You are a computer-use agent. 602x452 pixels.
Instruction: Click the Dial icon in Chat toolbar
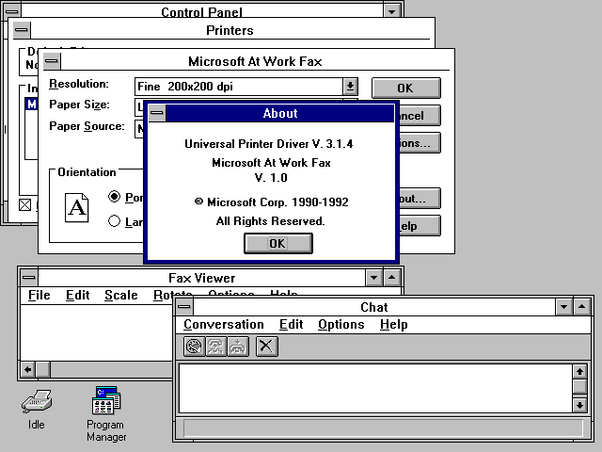(194, 347)
